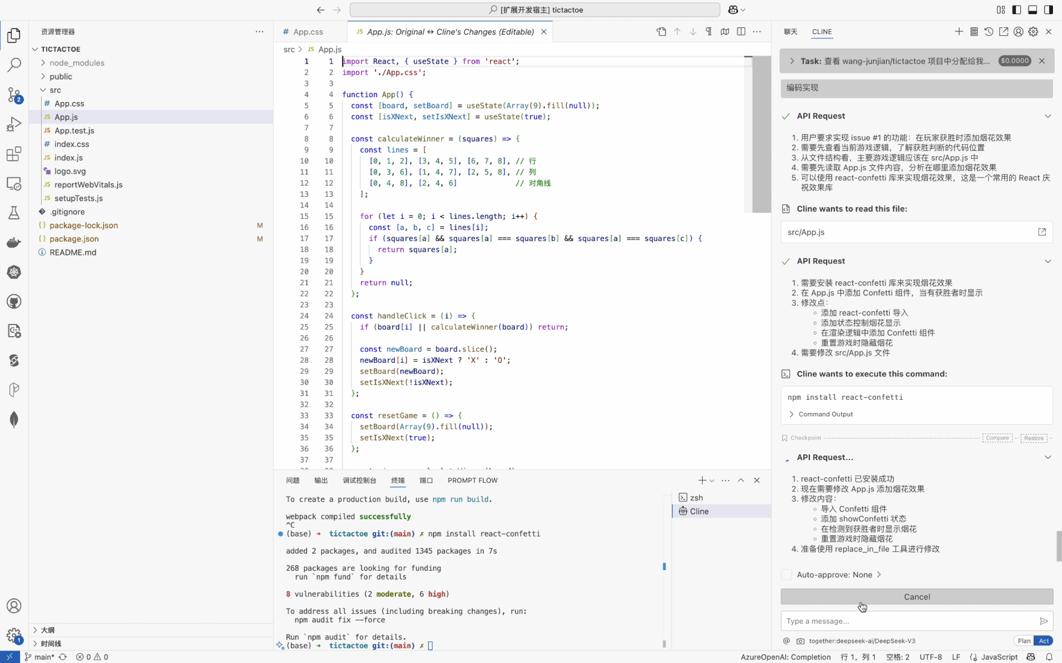Expand Command Output section
The width and height of the screenshot is (1062, 663).
pos(825,414)
